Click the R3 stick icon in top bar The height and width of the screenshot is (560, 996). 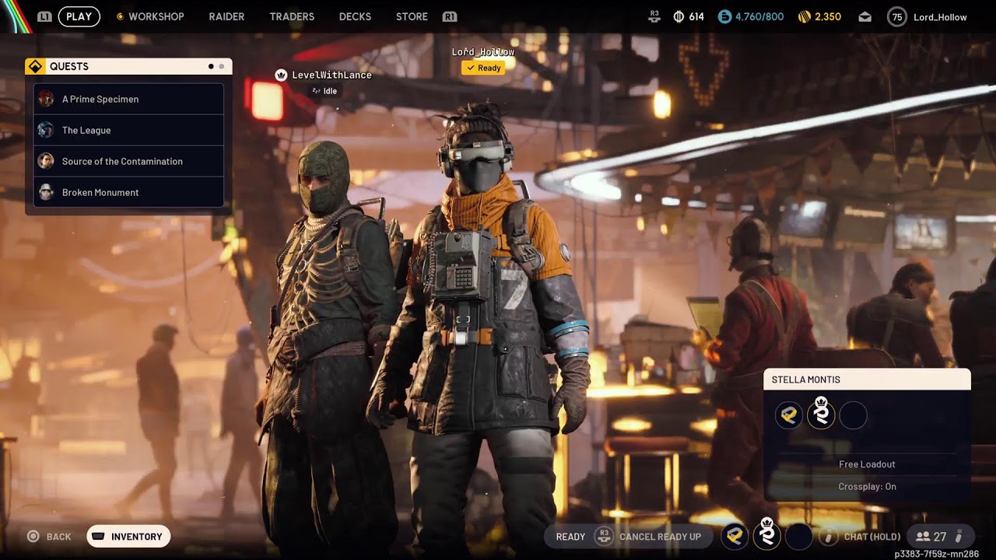(655, 16)
